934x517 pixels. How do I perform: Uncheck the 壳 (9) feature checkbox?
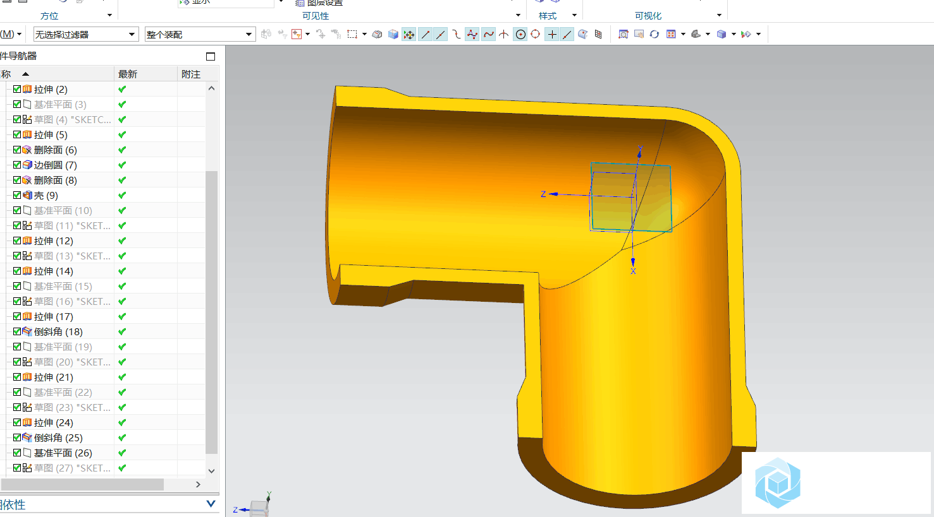[x=17, y=195]
